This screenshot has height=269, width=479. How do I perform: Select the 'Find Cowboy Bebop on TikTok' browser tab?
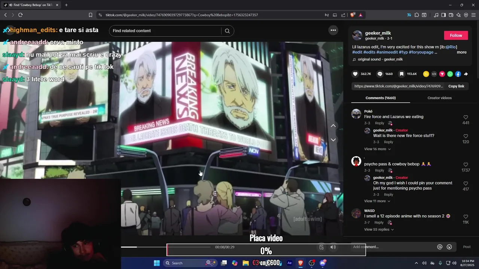[31, 5]
